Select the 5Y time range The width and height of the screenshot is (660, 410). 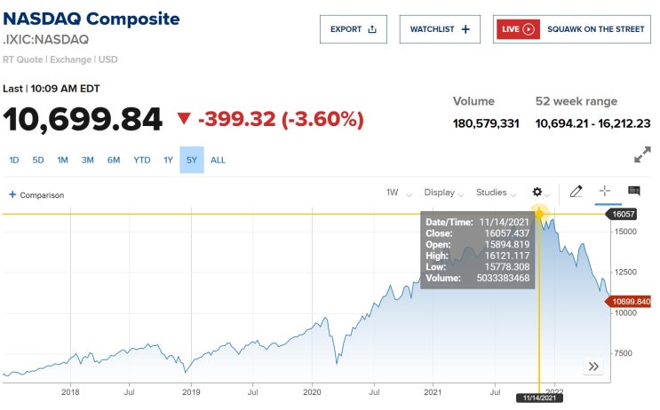point(192,160)
